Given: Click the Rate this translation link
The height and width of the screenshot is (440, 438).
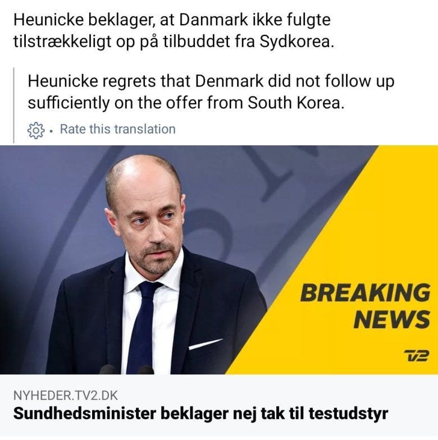Looking at the screenshot, I should (118, 129).
